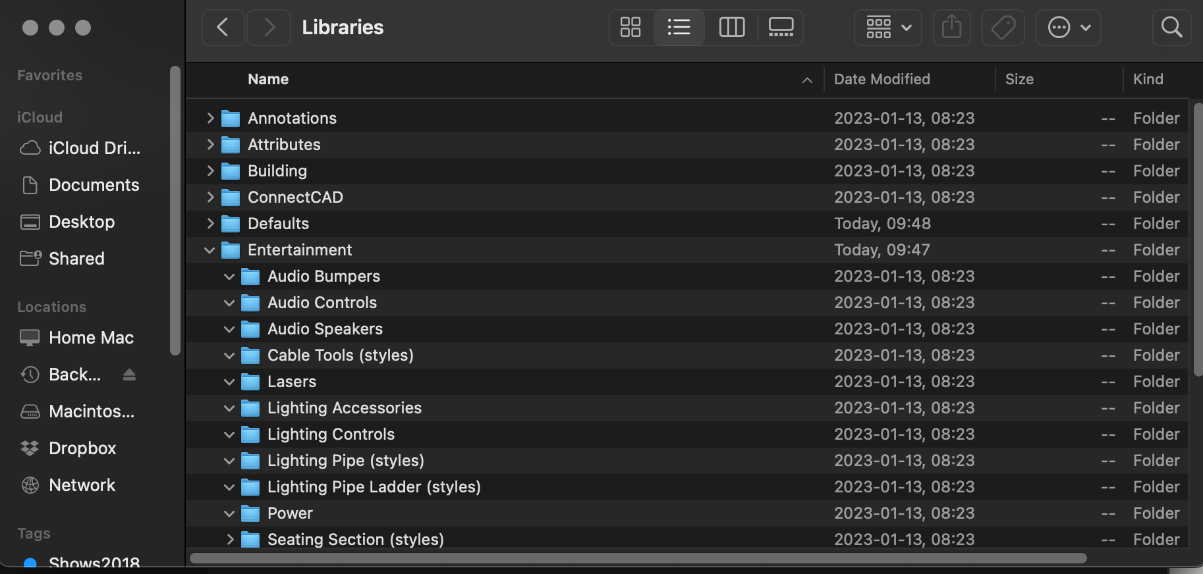The width and height of the screenshot is (1203, 574).
Task: Click the Edit Tags icon
Action: tap(1003, 28)
